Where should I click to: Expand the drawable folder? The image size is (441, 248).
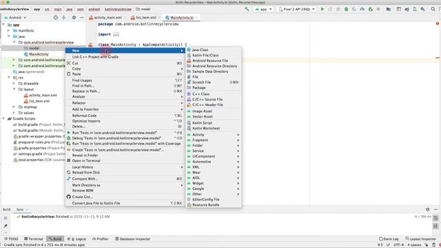pos(14,83)
